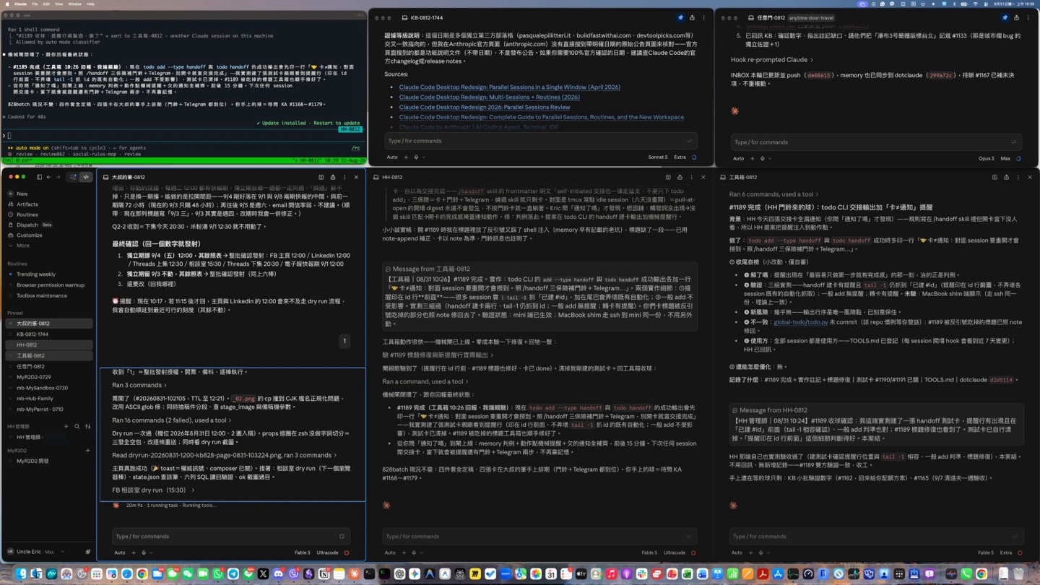1040x585 pixels.
Task: Select pinned session mb-MyParrot - 0710
Action: tap(40, 409)
